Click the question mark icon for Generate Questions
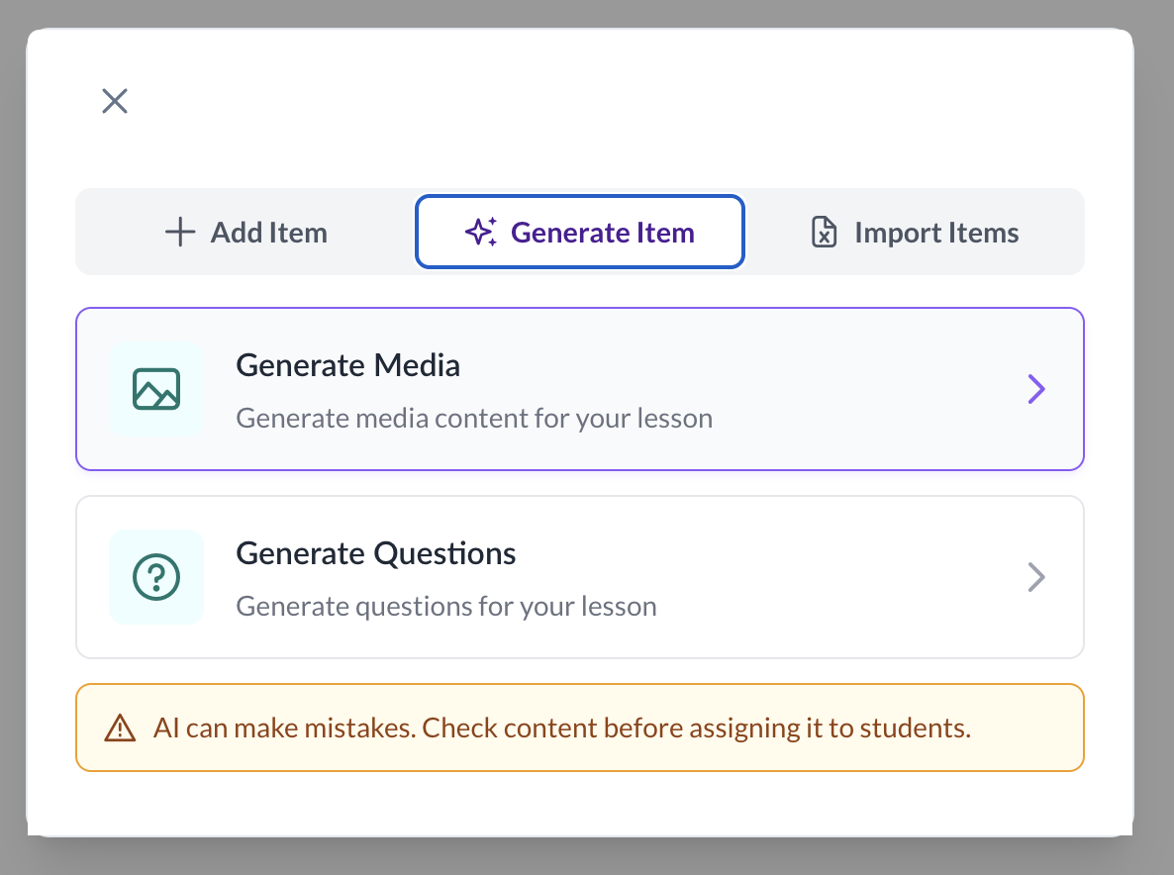 [156, 577]
